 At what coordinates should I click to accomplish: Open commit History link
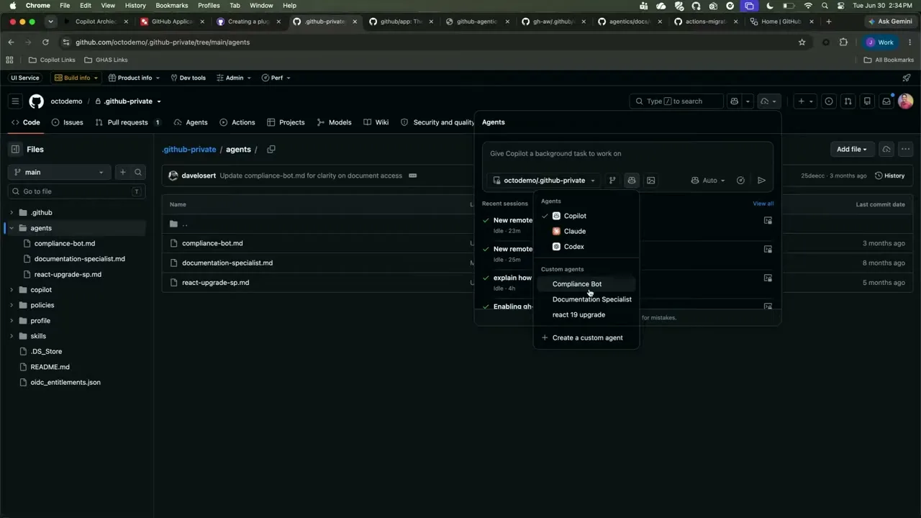pos(890,176)
